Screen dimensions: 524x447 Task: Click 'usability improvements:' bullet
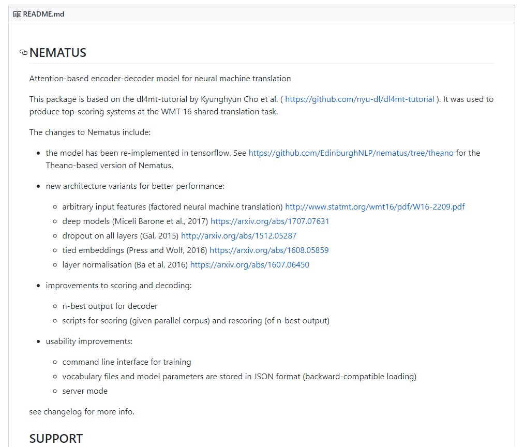coord(89,341)
